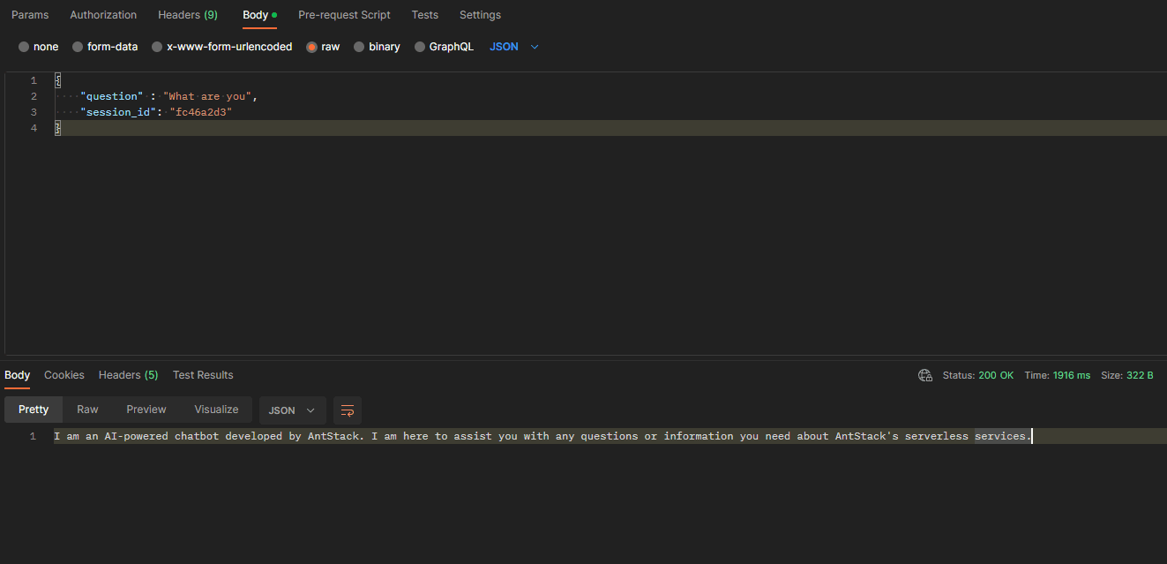Switch to Preview response view
The image size is (1167, 564).
coord(146,410)
